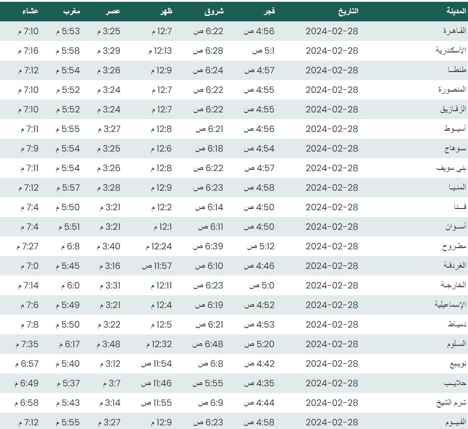The width and height of the screenshot is (468, 429).
Task: Select the فجر column header
Action: point(269,12)
